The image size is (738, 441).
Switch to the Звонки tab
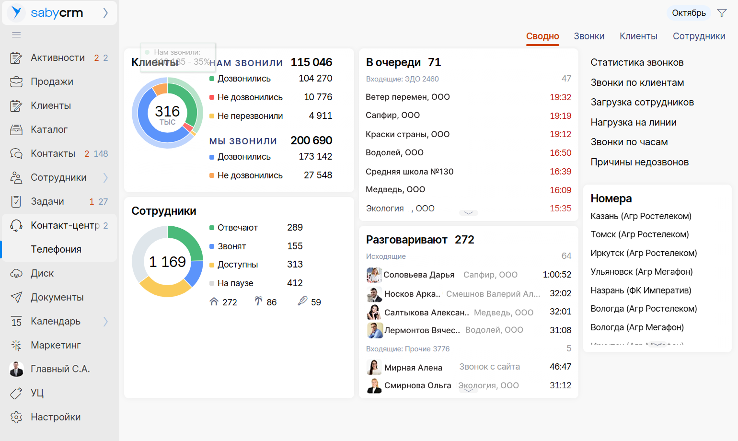(588, 36)
